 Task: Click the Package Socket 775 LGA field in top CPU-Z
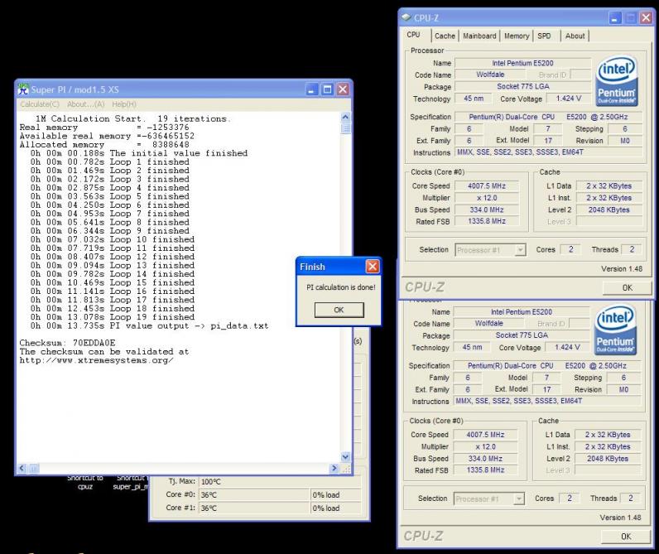pyautogui.click(x=523, y=86)
